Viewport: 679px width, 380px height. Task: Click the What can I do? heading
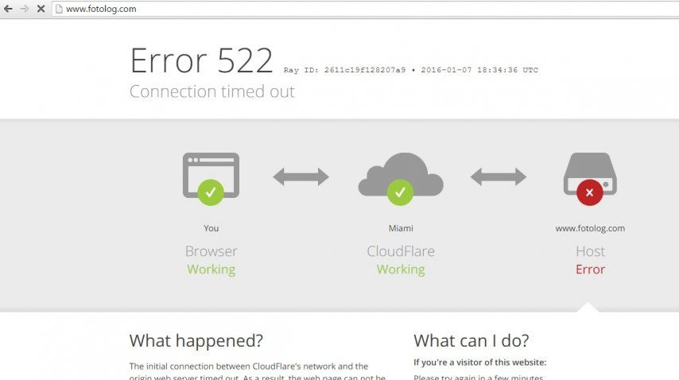pyautogui.click(x=471, y=340)
